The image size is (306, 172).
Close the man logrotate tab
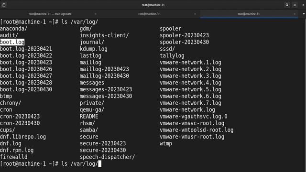pyautogui.click(x=96, y=14)
